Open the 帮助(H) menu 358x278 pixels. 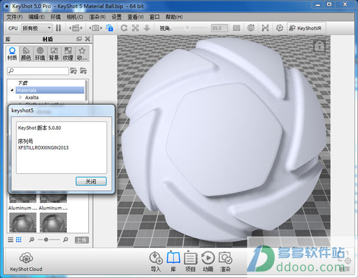[174, 17]
